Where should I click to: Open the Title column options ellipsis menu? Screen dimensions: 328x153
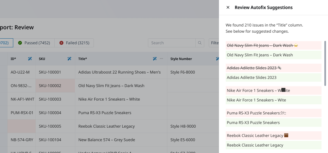[161, 59]
